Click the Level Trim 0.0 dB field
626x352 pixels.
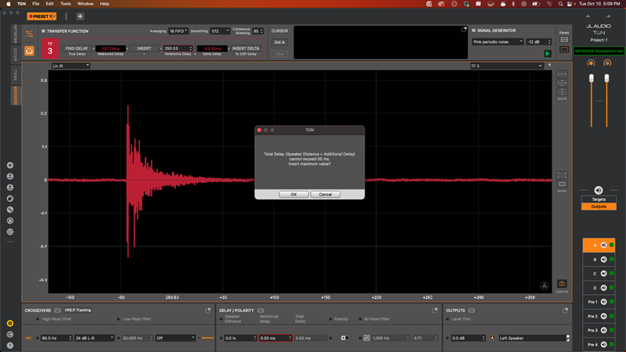[467, 338]
